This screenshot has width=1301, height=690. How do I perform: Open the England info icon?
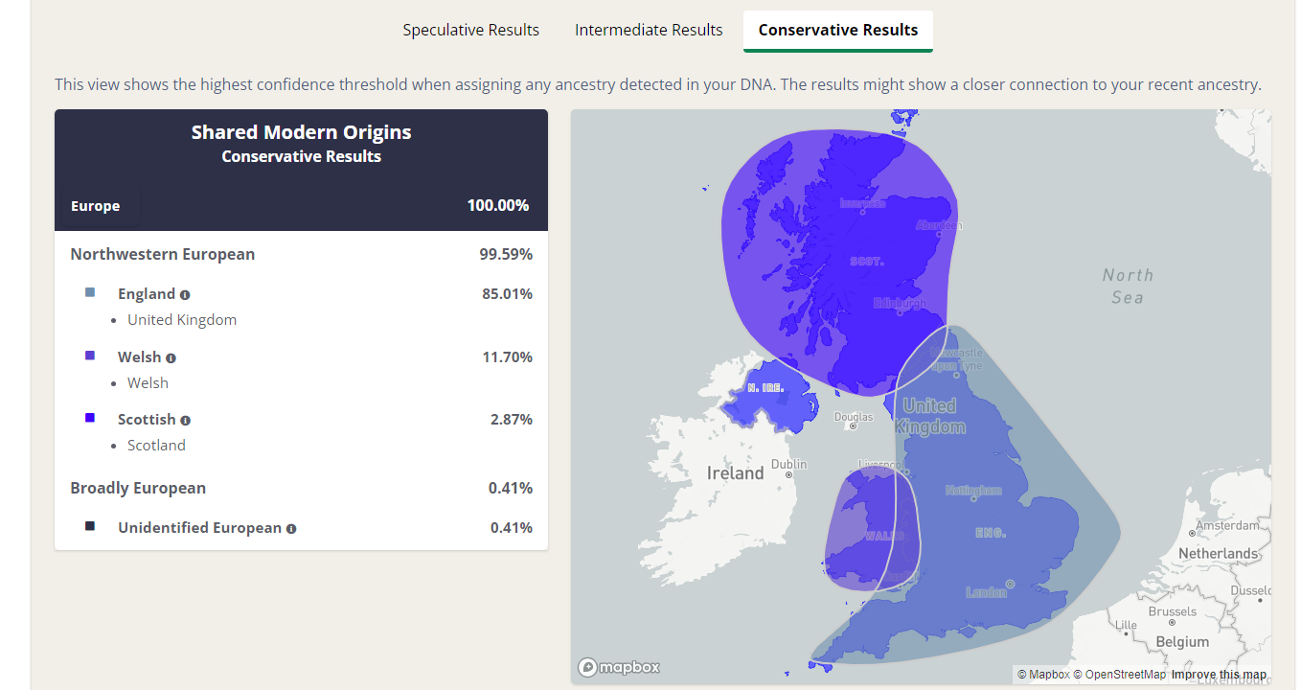coord(185,295)
